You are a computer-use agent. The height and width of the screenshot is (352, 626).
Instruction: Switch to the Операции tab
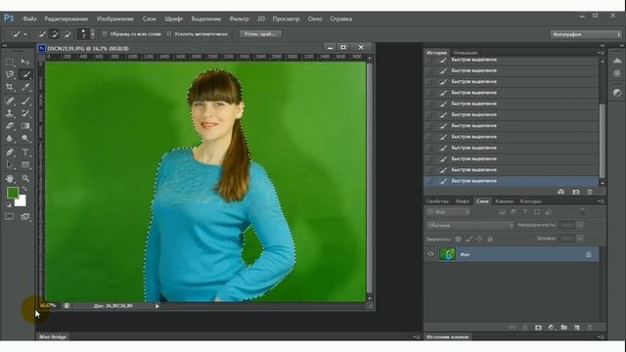[466, 53]
